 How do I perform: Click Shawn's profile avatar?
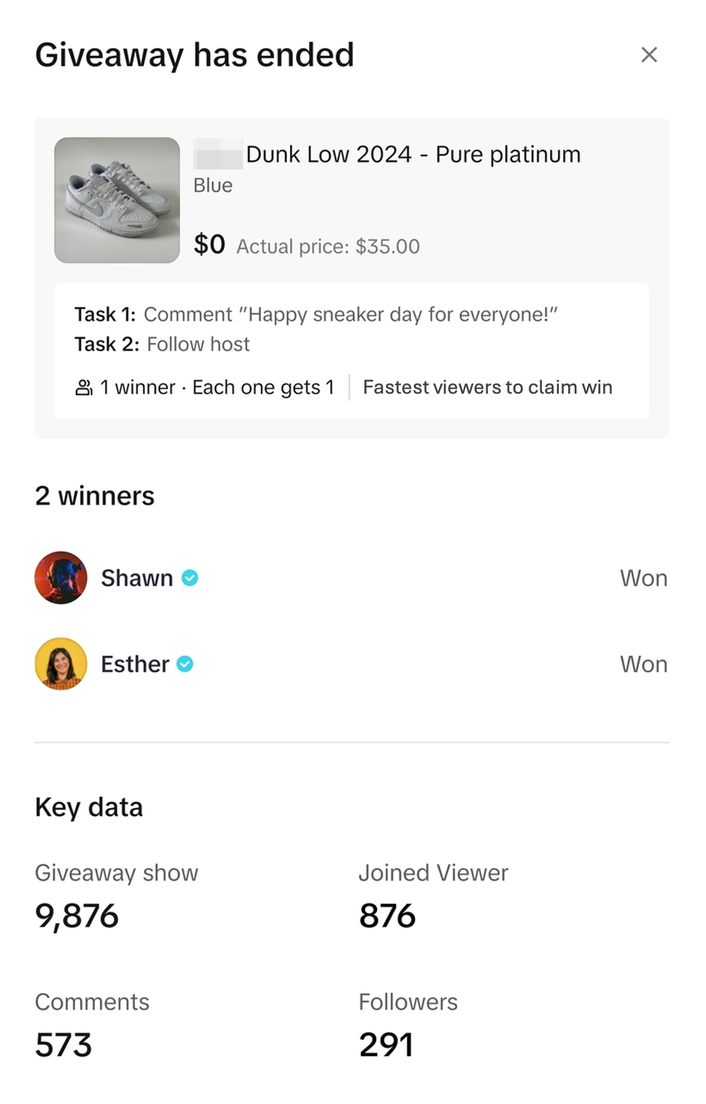(61, 578)
